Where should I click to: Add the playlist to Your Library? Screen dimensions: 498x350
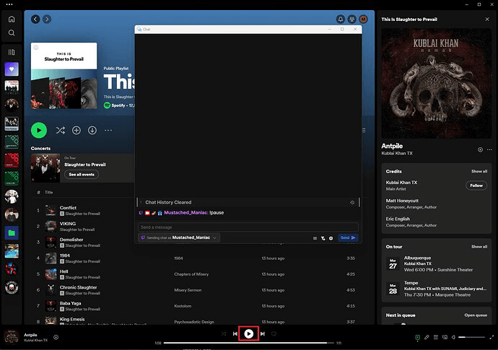pyautogui.click(x=77, y=130)
